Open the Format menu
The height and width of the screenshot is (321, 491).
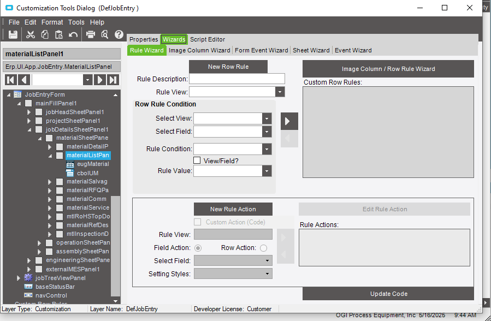pyautogui.click(x=52, y=22)
